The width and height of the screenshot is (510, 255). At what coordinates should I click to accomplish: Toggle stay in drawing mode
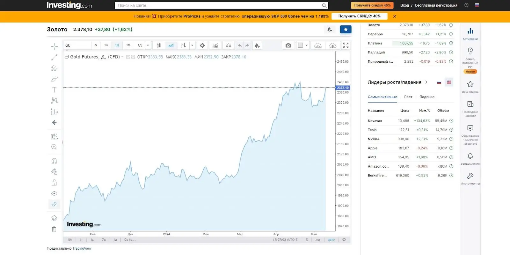[x=54, y=172]
